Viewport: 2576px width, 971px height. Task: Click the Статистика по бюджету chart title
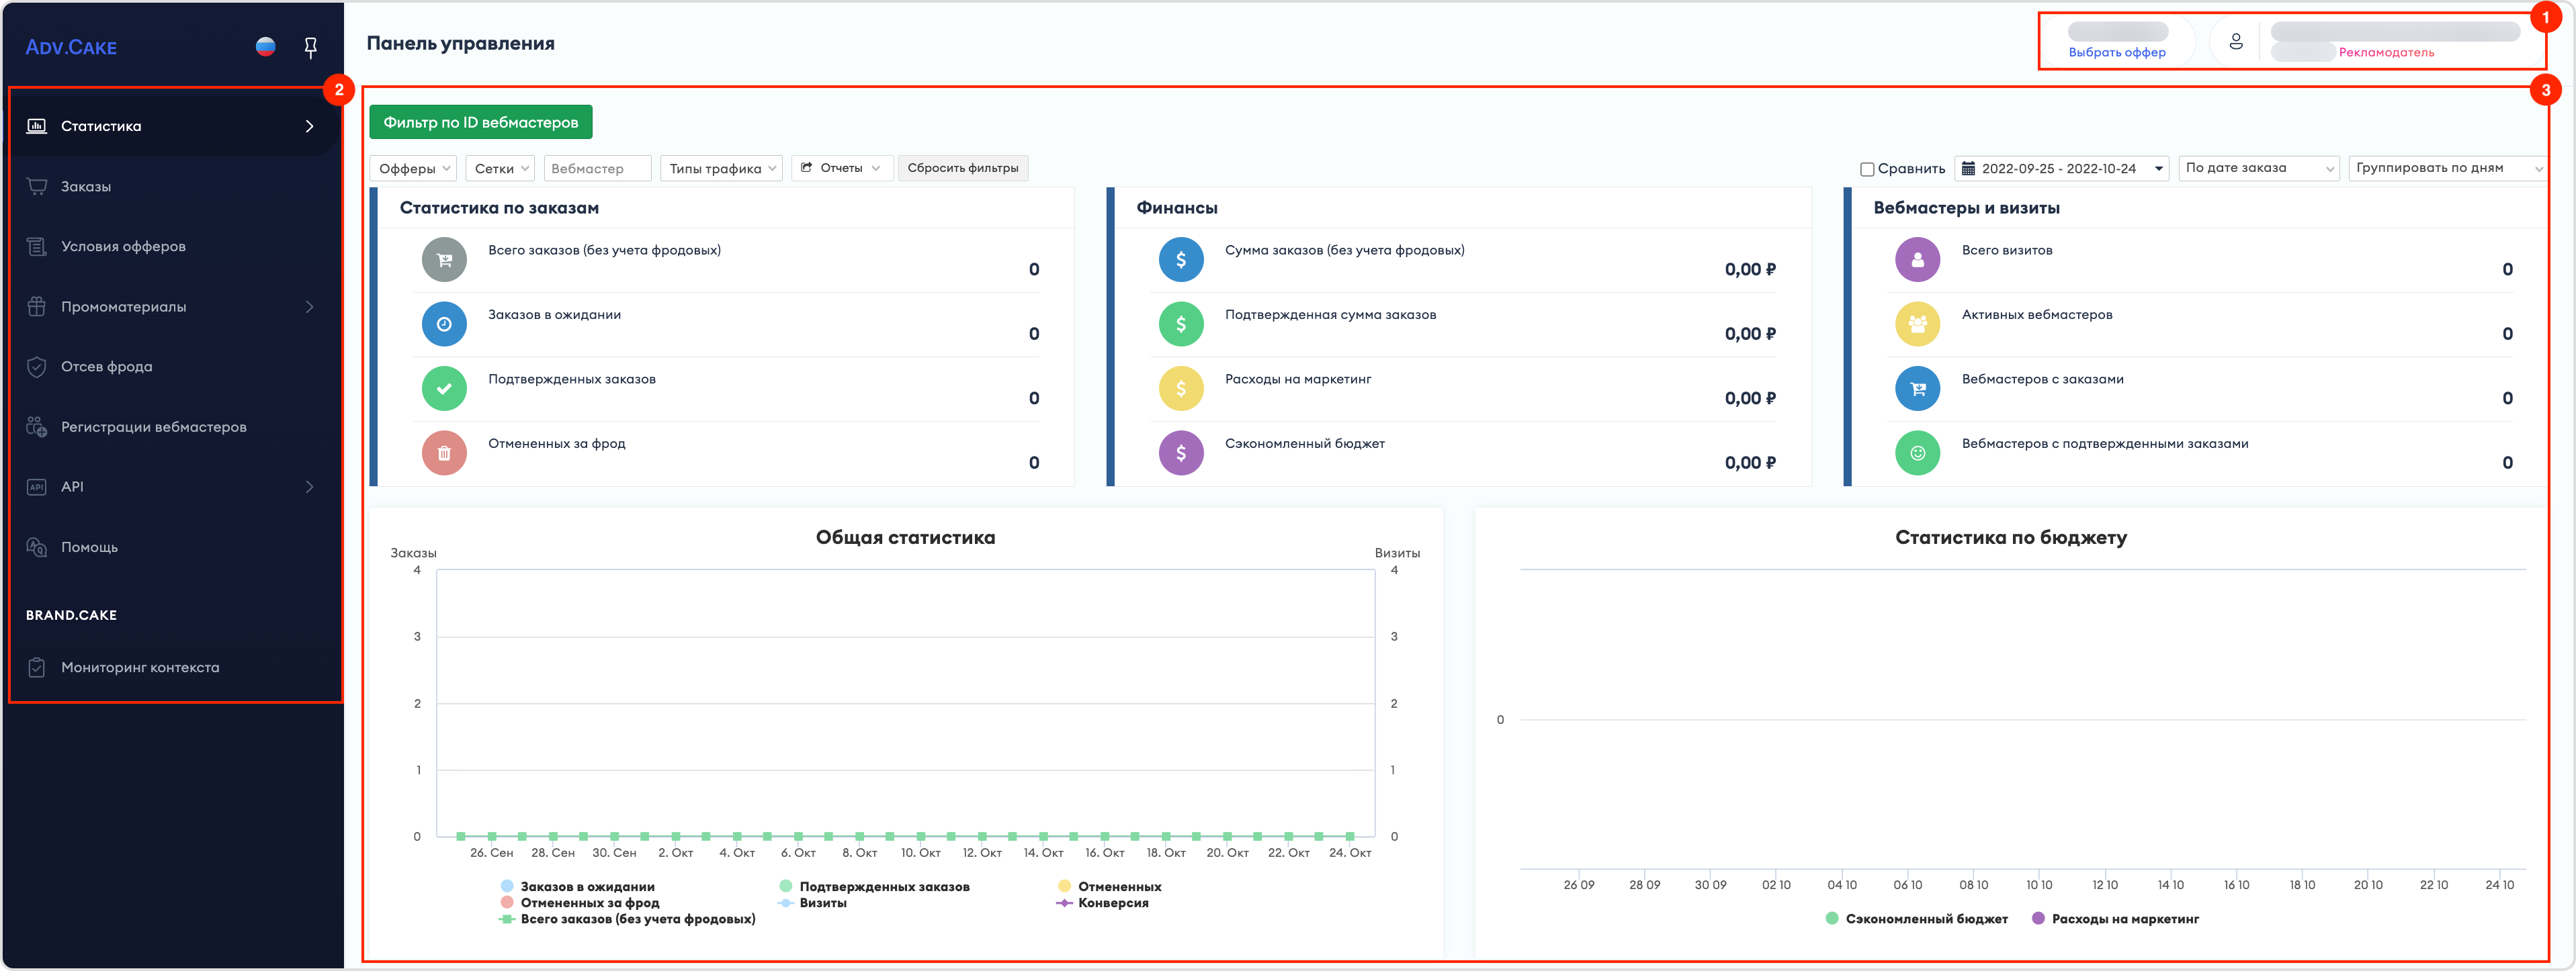(2011, 537)
